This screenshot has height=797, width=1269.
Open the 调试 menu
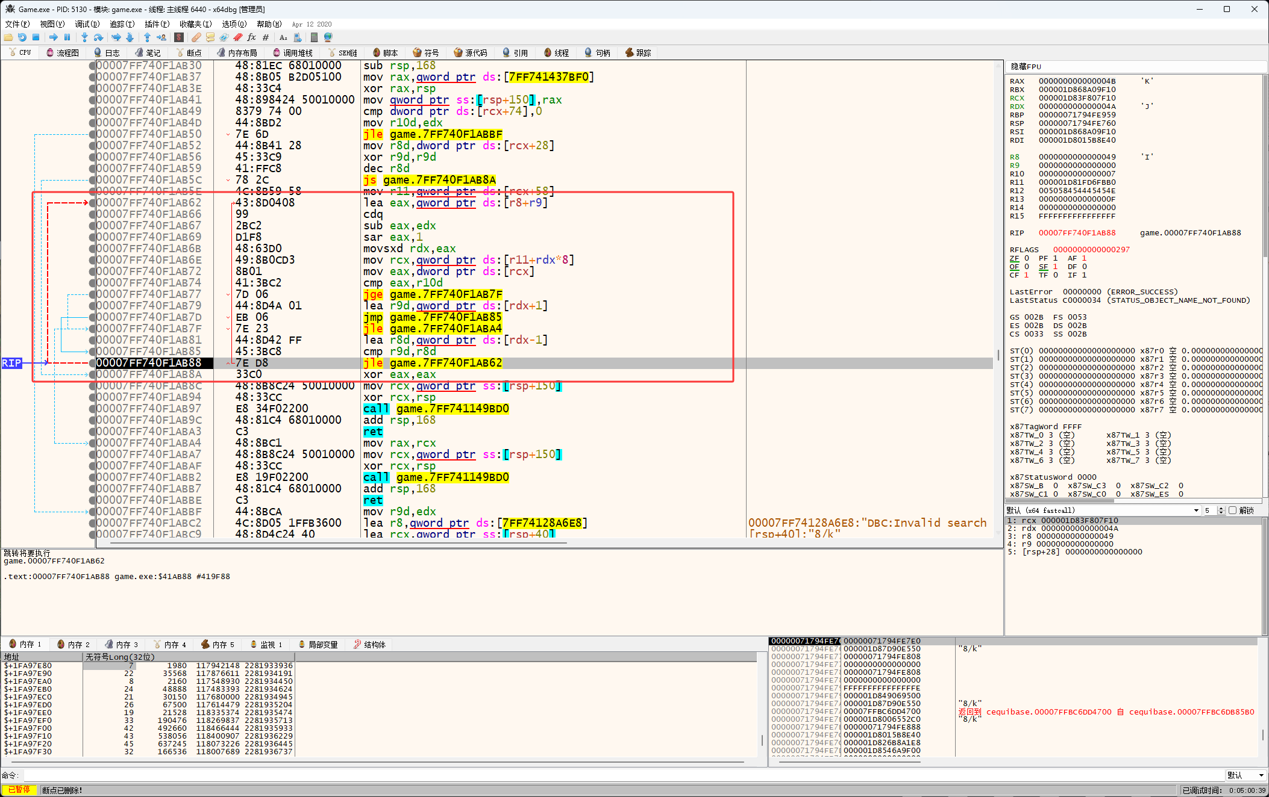[x=87, y=24]
